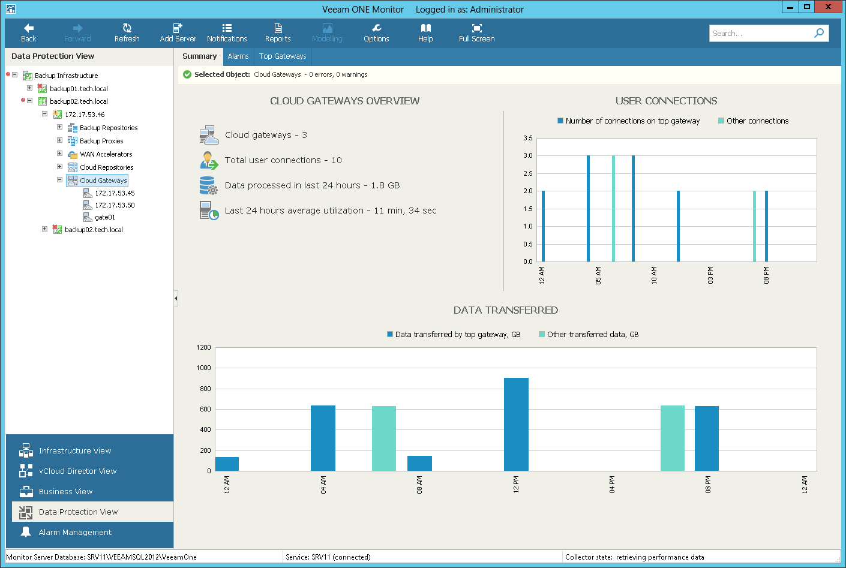Open Help from the toolbar
The height and width of the screenshot is (568, 846).
click(425, 33)
